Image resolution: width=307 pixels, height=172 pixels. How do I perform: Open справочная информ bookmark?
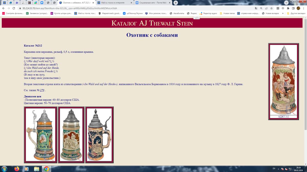(248, 13)
